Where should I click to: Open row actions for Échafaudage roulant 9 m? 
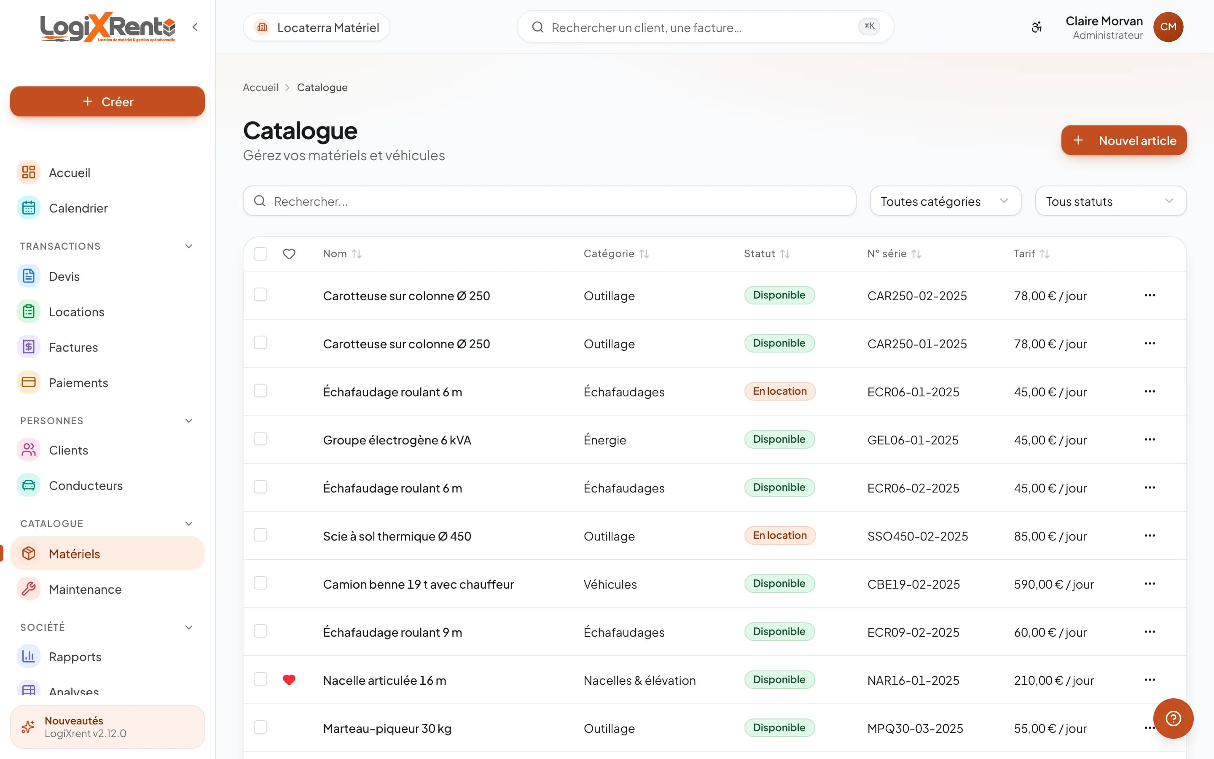tap(1150, 632)
